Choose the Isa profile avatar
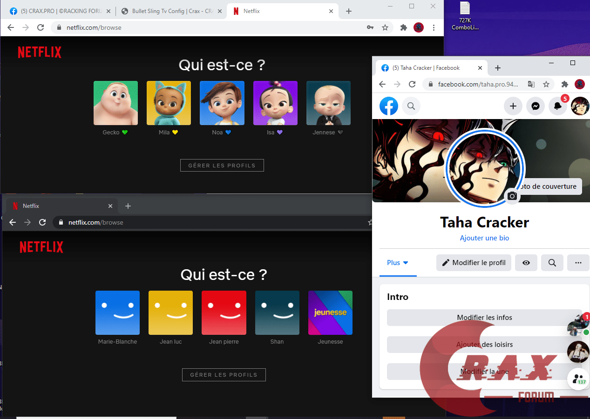 [x=275, y=103]
